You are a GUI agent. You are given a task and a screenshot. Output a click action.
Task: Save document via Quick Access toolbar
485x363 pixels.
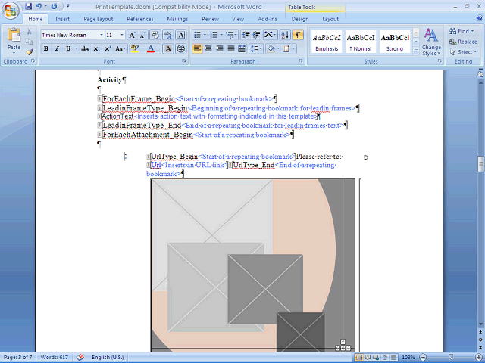click(29, 6)
